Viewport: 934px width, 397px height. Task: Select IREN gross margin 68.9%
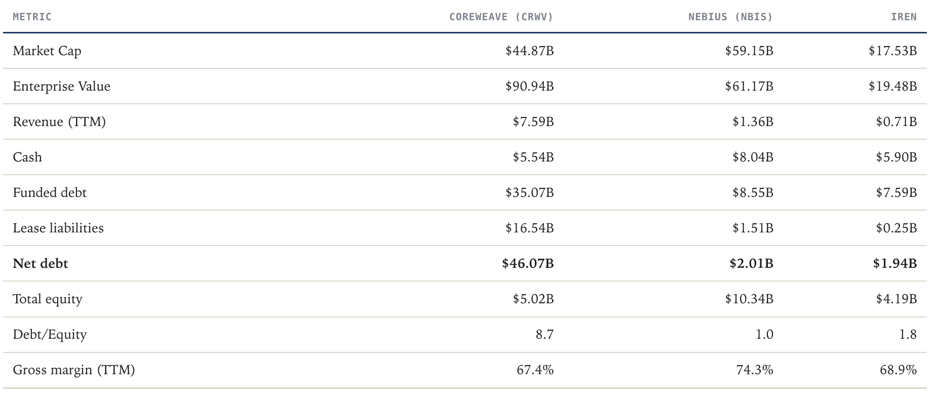pyautogui.click(x=898, y=370)
